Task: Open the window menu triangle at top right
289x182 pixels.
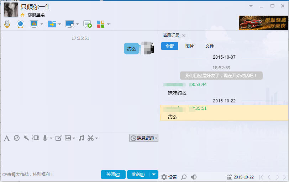Action: click(x=251, y=6)
